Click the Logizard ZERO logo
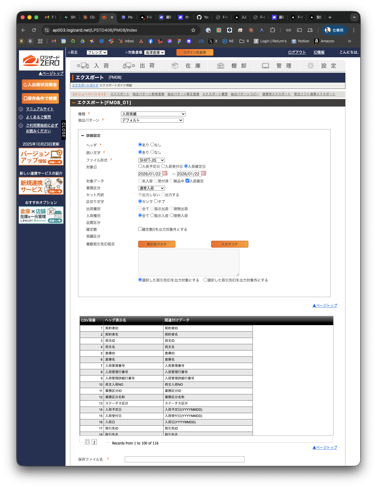377x488 pixels. (x=41, y=61)
